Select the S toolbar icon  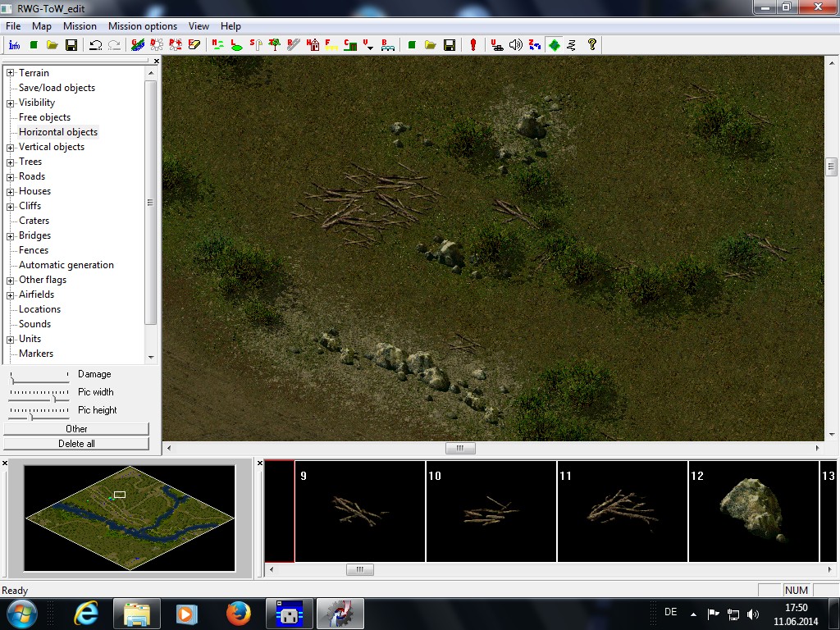coord(256,45)
